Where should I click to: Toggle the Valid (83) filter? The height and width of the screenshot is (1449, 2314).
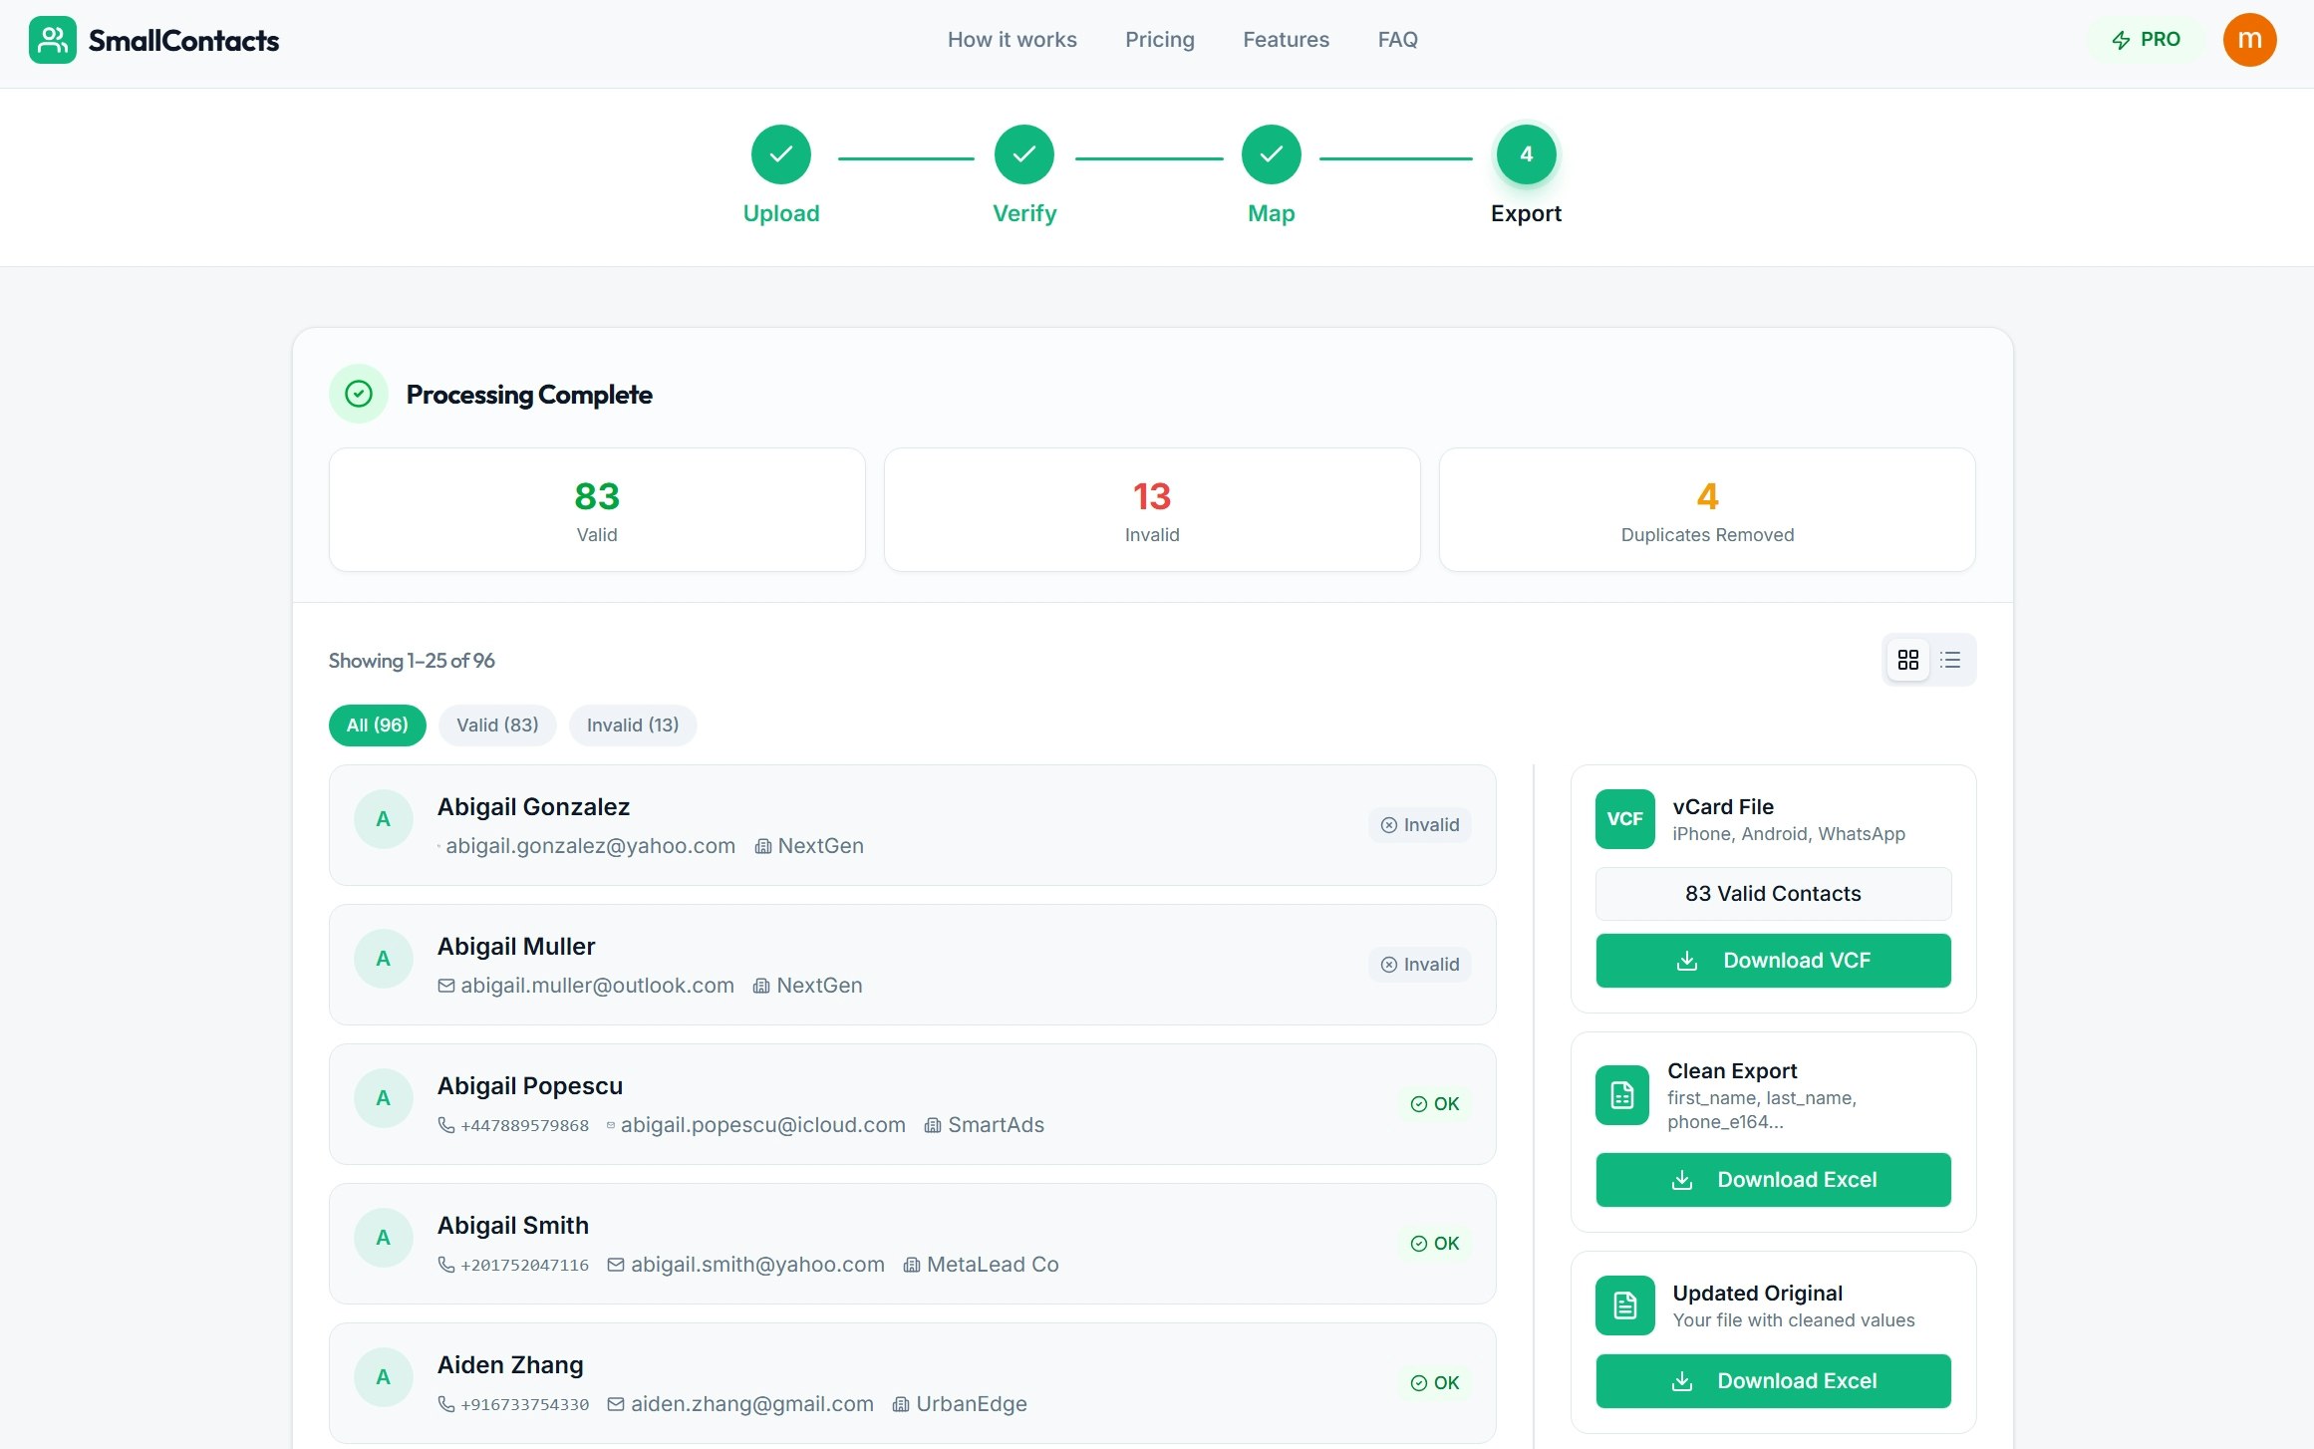click(x=497, y=724)
